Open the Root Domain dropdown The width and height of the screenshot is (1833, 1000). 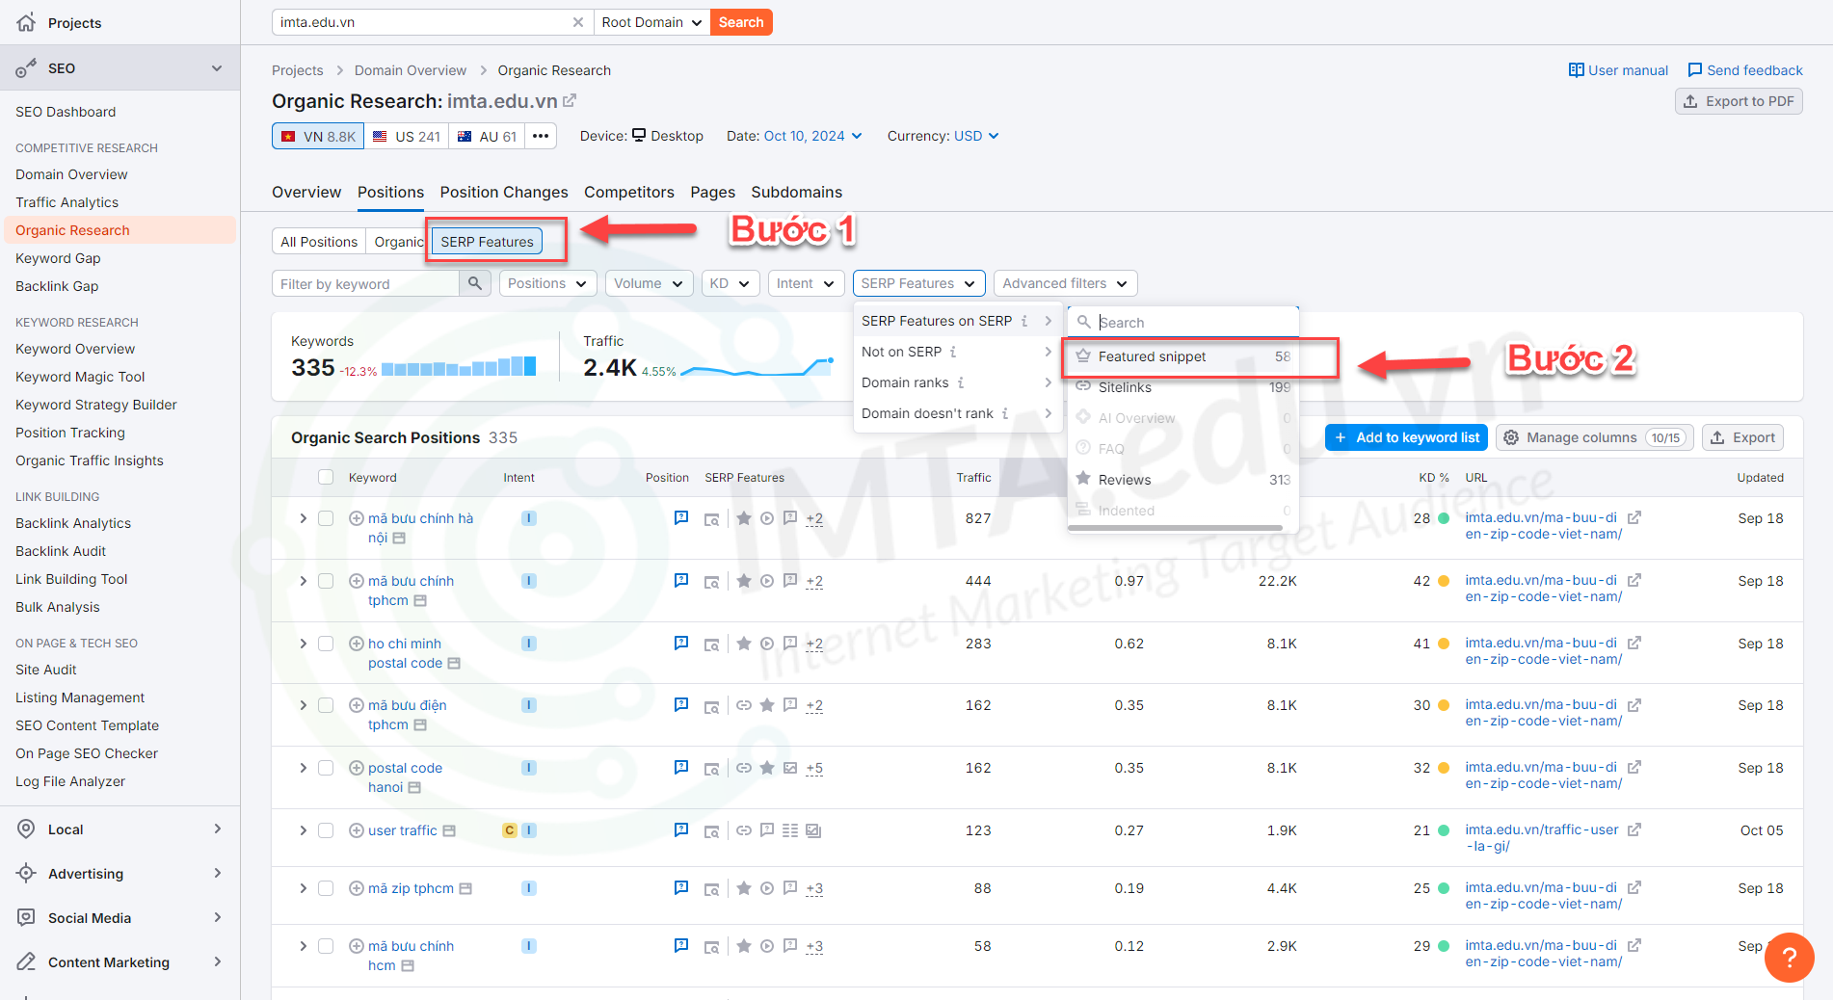coord(651,22)
